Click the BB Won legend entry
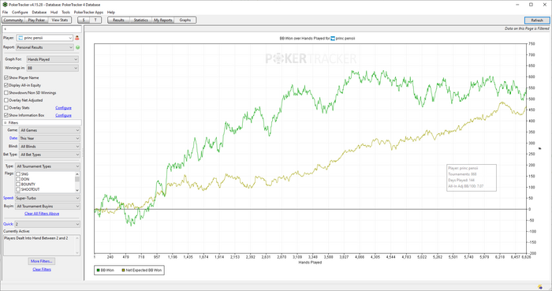 click(x=106, y=270)
